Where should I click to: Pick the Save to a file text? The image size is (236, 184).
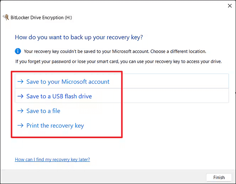pyautogui.click(x=43, y=111)
